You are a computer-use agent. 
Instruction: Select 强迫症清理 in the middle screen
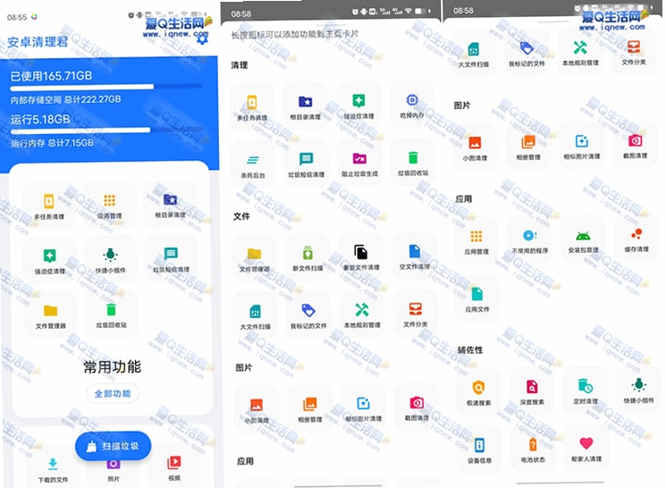(358, 105)
